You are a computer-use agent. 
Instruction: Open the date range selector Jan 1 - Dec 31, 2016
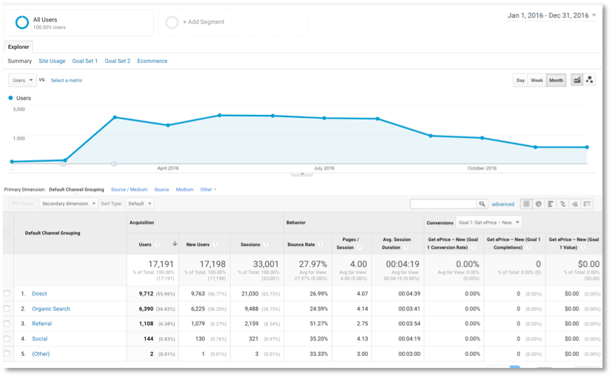point(552,15)
